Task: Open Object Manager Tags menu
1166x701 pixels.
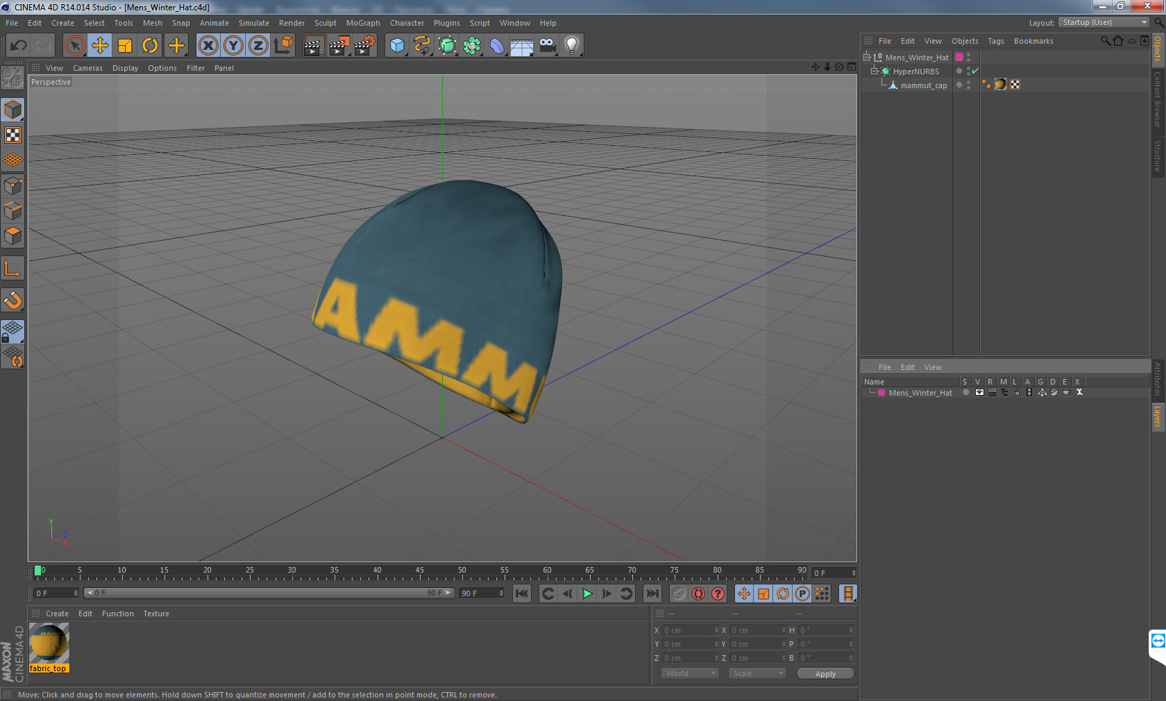Action: (996, 41)
